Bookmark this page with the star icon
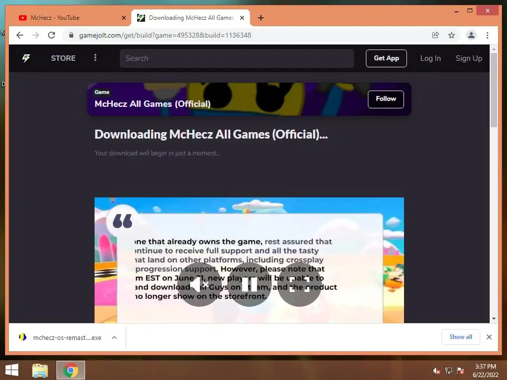Screen dimensions: 507x380 click(x=452, y=35)
